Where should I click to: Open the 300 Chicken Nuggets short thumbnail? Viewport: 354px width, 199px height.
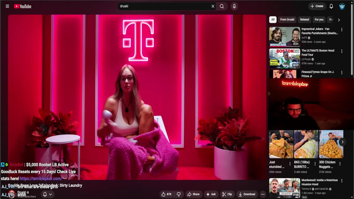(x=331, y=144)
